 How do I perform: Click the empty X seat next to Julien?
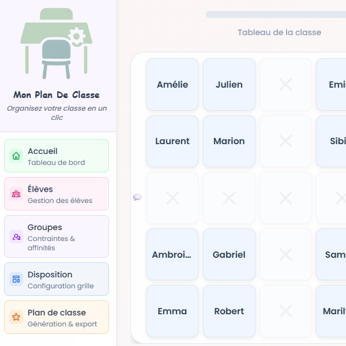tap(285, 85)
